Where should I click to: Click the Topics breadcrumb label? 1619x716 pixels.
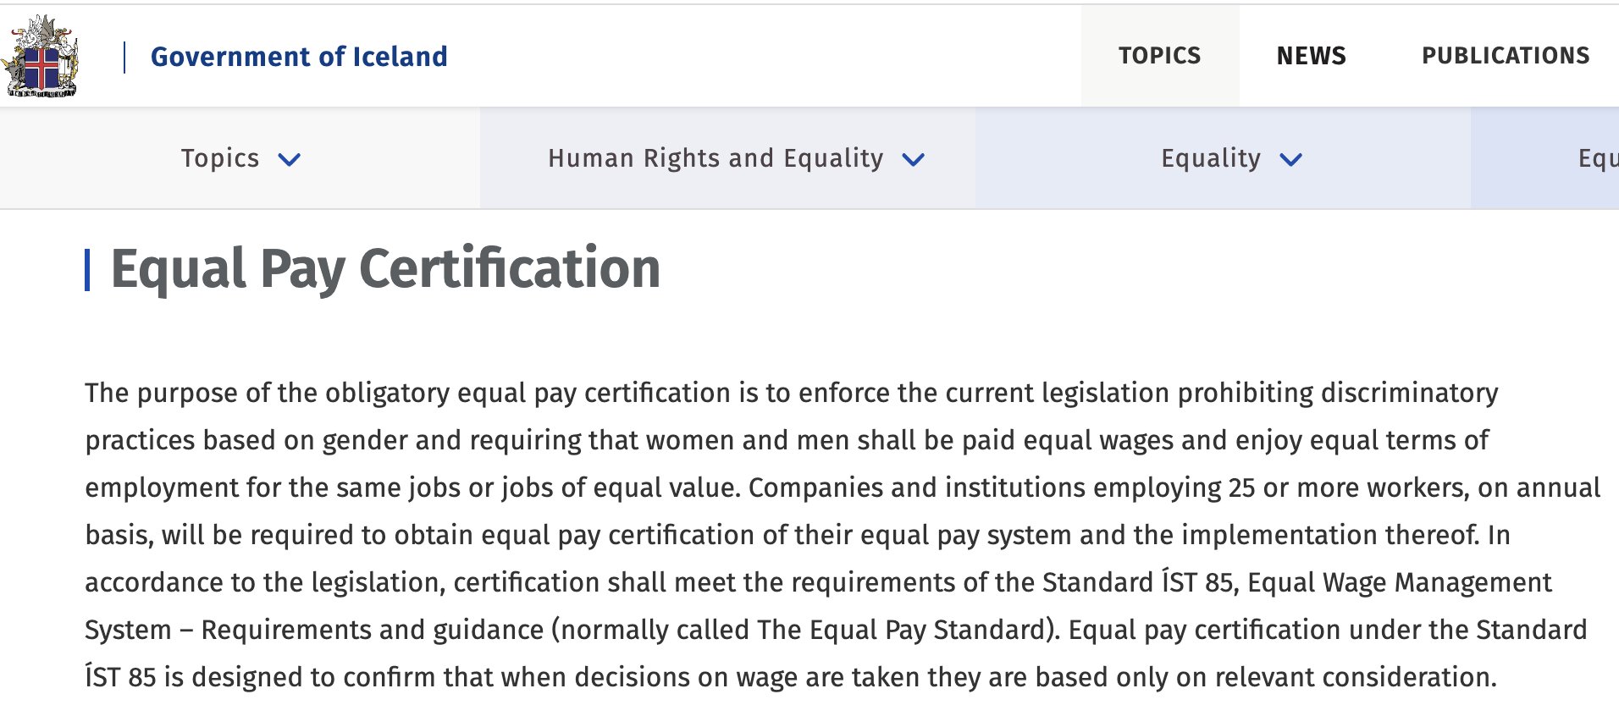[x=220, y=158]
